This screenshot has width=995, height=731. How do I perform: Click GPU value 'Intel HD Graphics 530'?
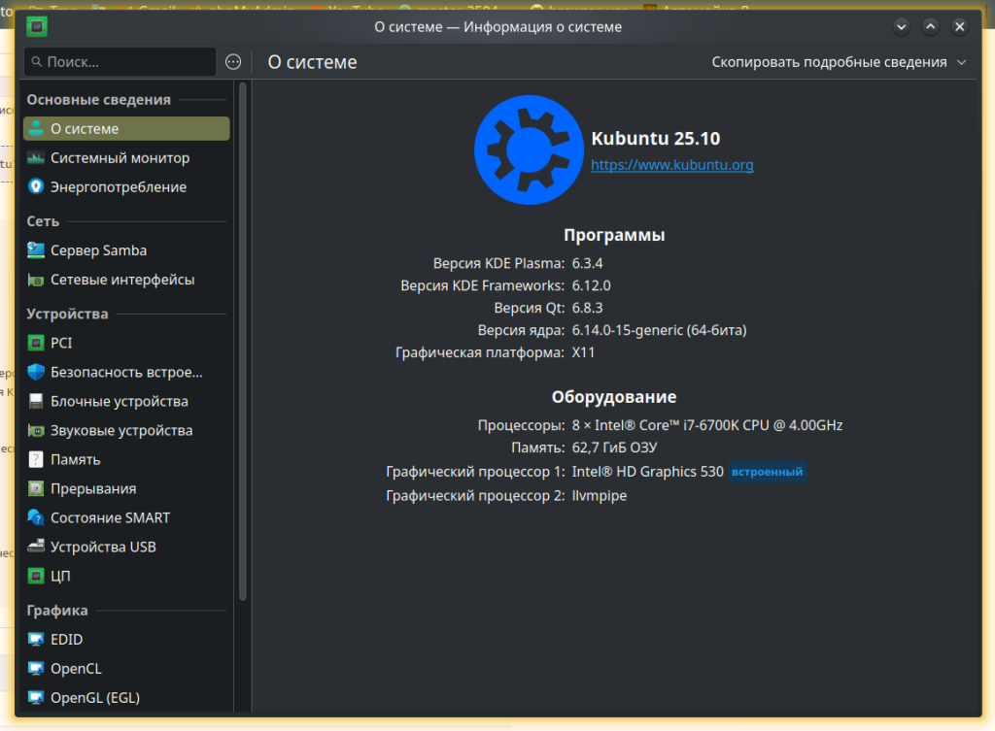(647, 472)
